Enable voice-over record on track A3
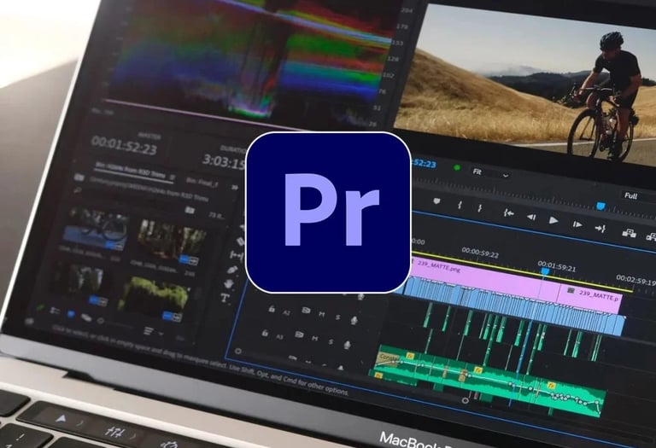Screen dimensions: 656x448 [347, 345]
